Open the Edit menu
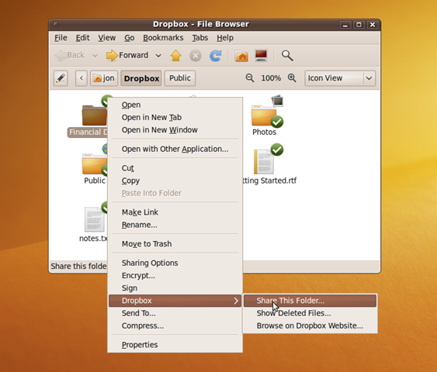The height and width of the screenshot is (372, 437). 82,37
